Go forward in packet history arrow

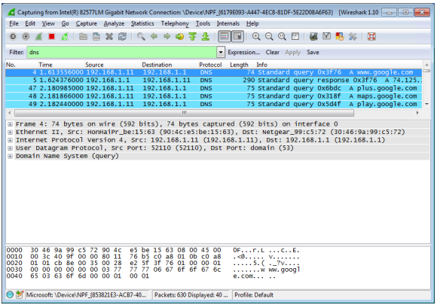[x=167, y=36]
